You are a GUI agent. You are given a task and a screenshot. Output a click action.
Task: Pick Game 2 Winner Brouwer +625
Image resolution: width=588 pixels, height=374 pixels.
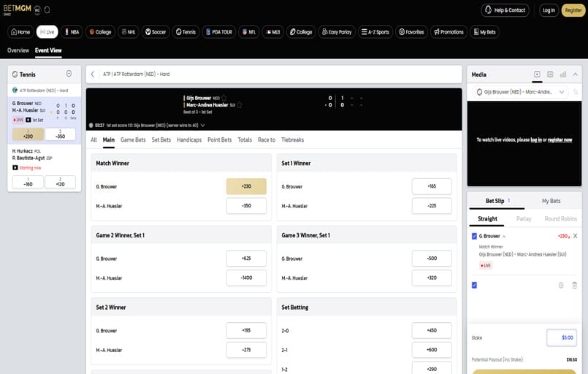coord(246,258)
